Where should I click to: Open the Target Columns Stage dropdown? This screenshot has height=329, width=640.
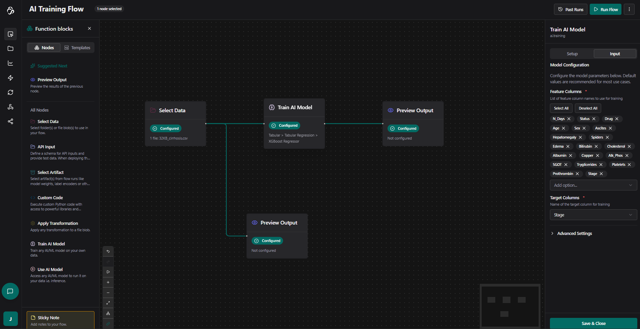tap(593, 215)
